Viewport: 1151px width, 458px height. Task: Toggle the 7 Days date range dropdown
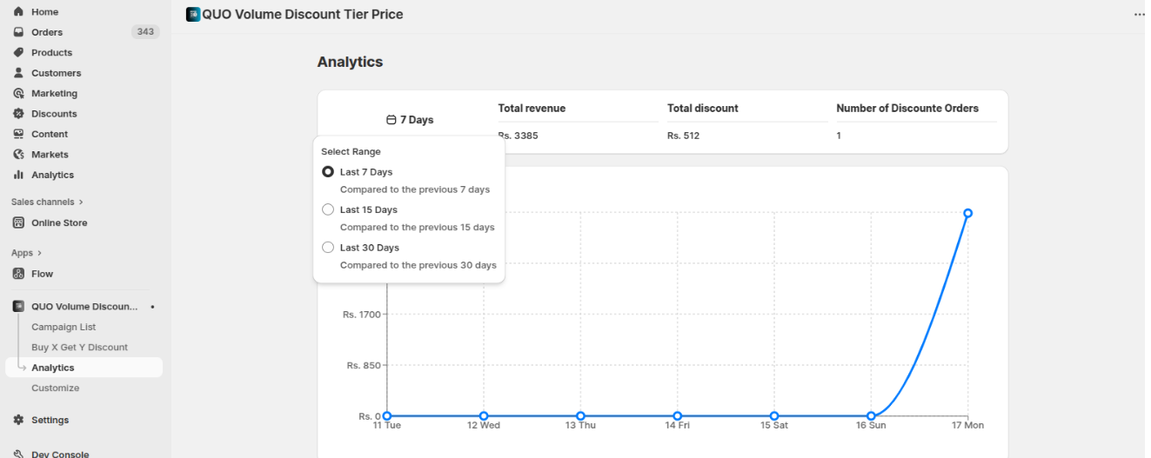(410, 120)
